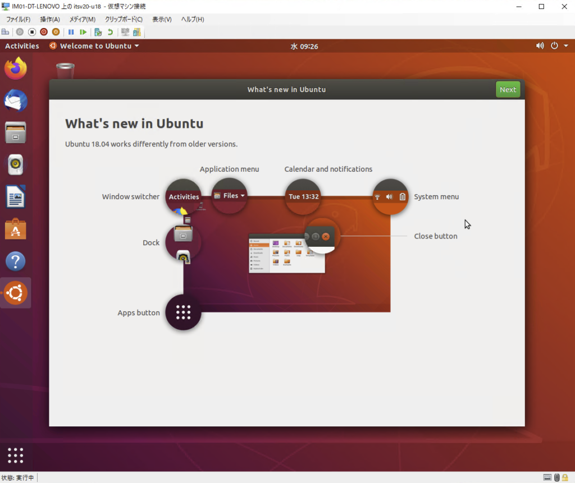
Task: Open the ファイル(F) menu
Action: pyautogui.click(x=18, y=20)
